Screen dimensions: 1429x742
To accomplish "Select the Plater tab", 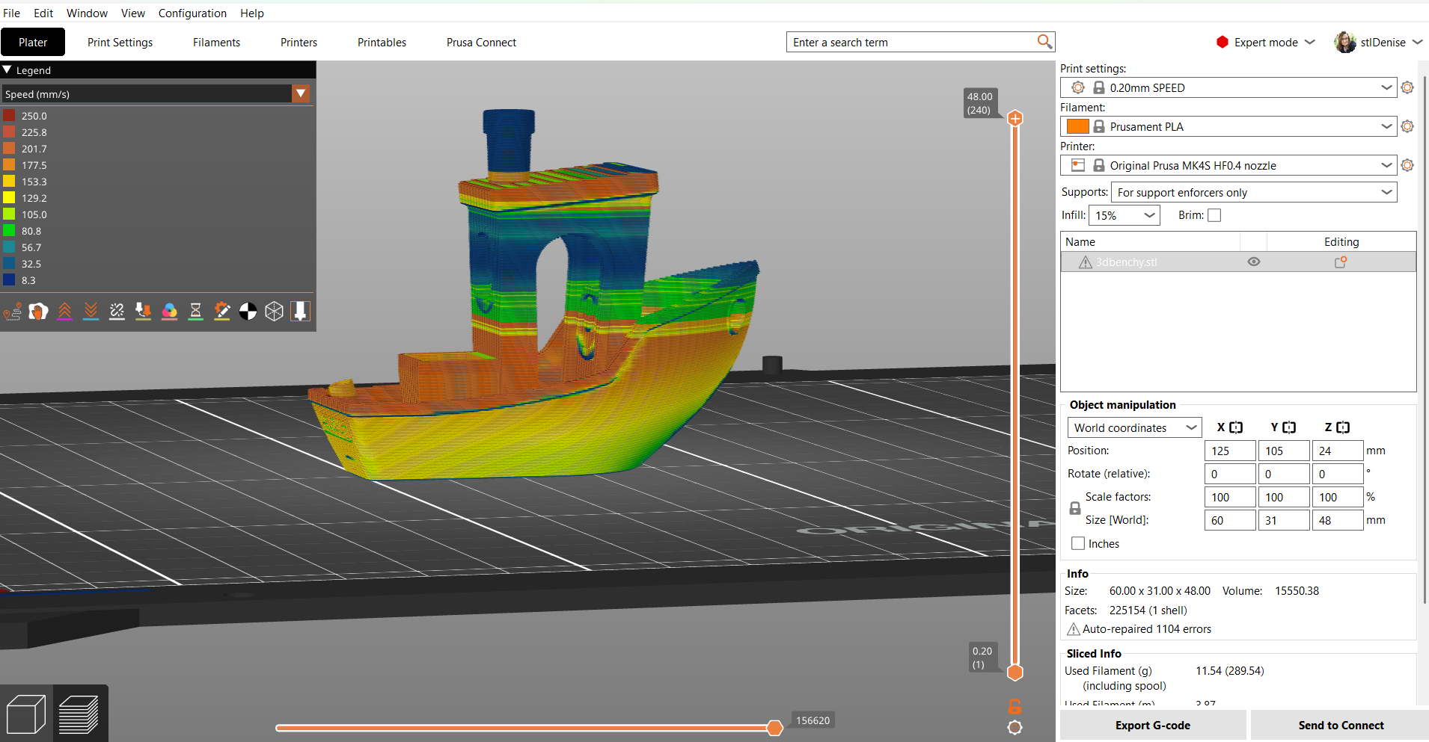I will pos(33,42).
